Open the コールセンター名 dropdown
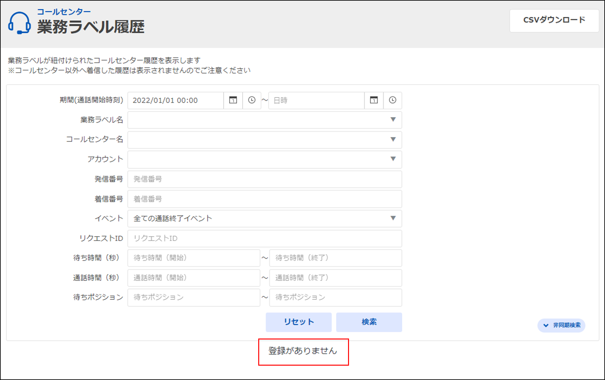 [265, 140]
